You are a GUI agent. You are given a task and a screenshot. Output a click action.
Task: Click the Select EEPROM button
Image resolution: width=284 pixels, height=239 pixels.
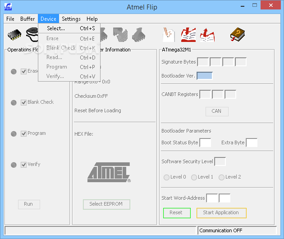[106, 204]
